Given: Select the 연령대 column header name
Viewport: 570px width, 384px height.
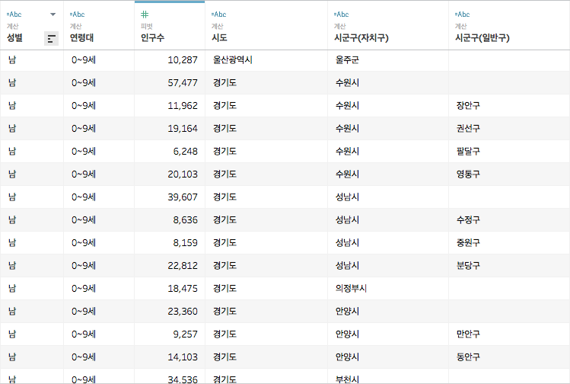Looking at the screenshot, I should tap(81, 37).
